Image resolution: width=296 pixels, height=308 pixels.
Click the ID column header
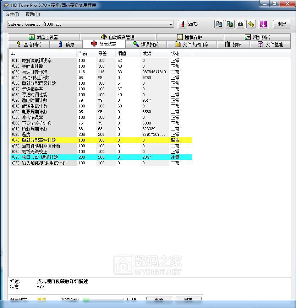43,53
